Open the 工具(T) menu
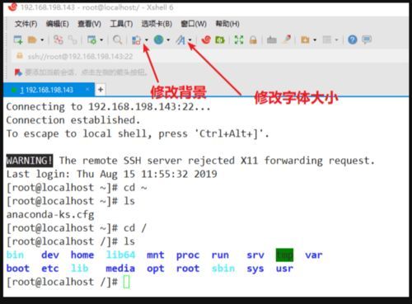This screenshot has width=412, height=304. click(x=121, y=24)
